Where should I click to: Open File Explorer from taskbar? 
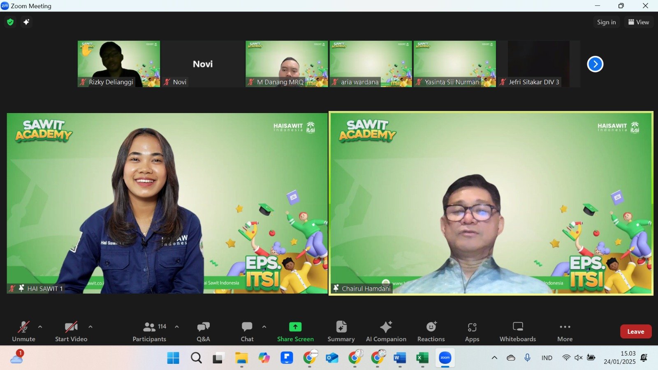[x=241, y=358]
